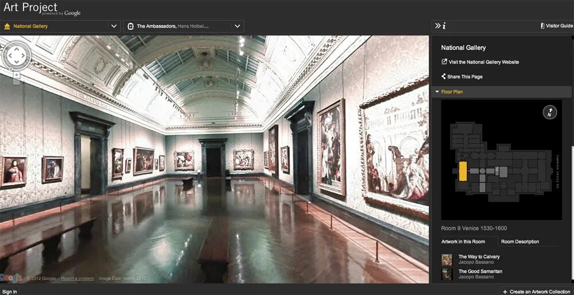The image size is (574, 295).
Task: Switch to Room Description tab
Action: [520, 242]
